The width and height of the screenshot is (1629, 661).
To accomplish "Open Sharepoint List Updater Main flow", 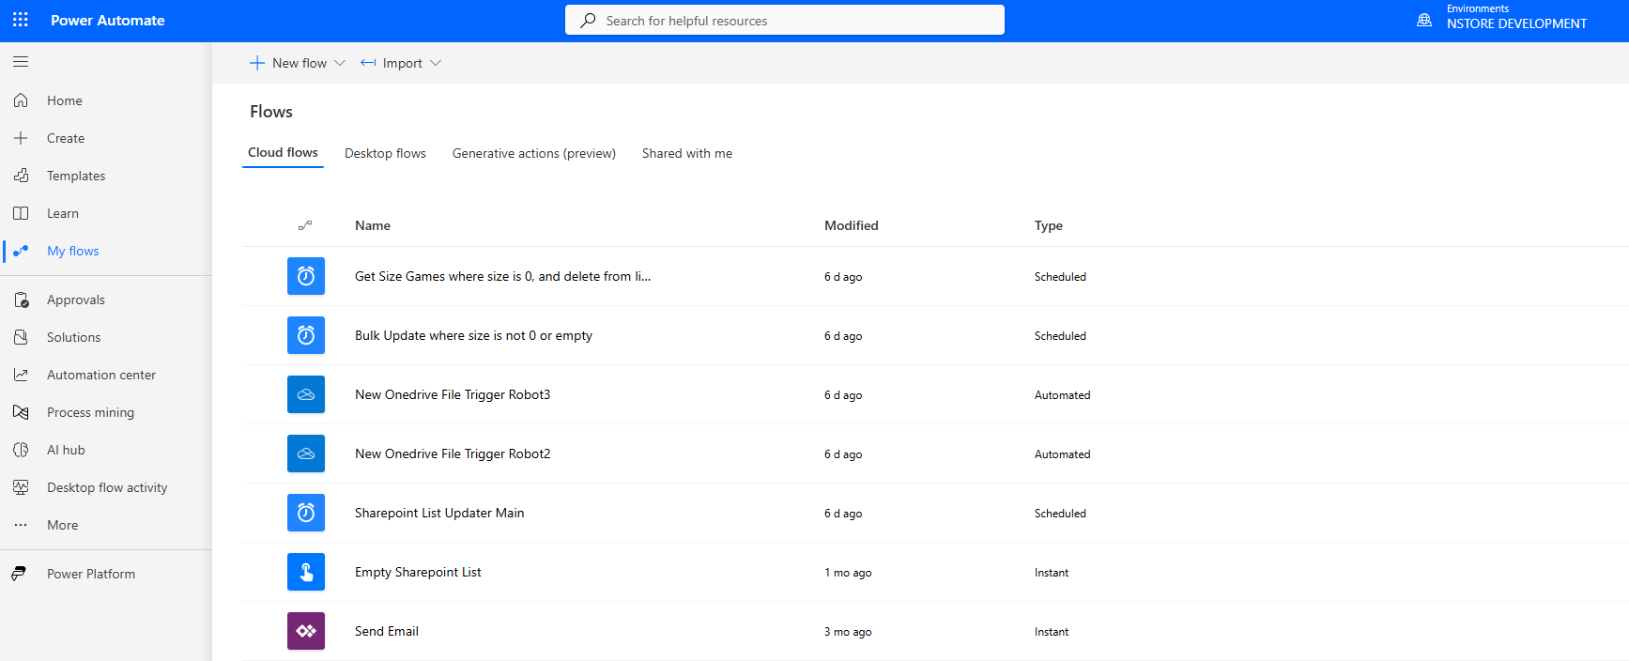I will click(439, 513).
